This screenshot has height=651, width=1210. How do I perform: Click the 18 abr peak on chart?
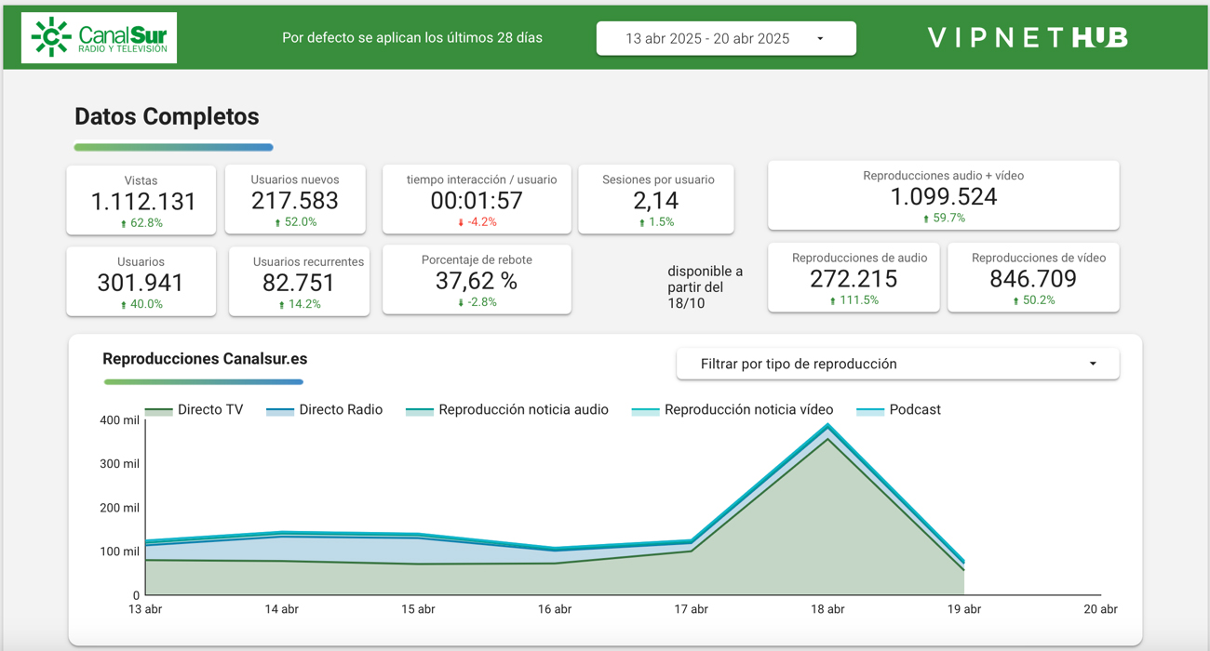click(x=827, y=427)
